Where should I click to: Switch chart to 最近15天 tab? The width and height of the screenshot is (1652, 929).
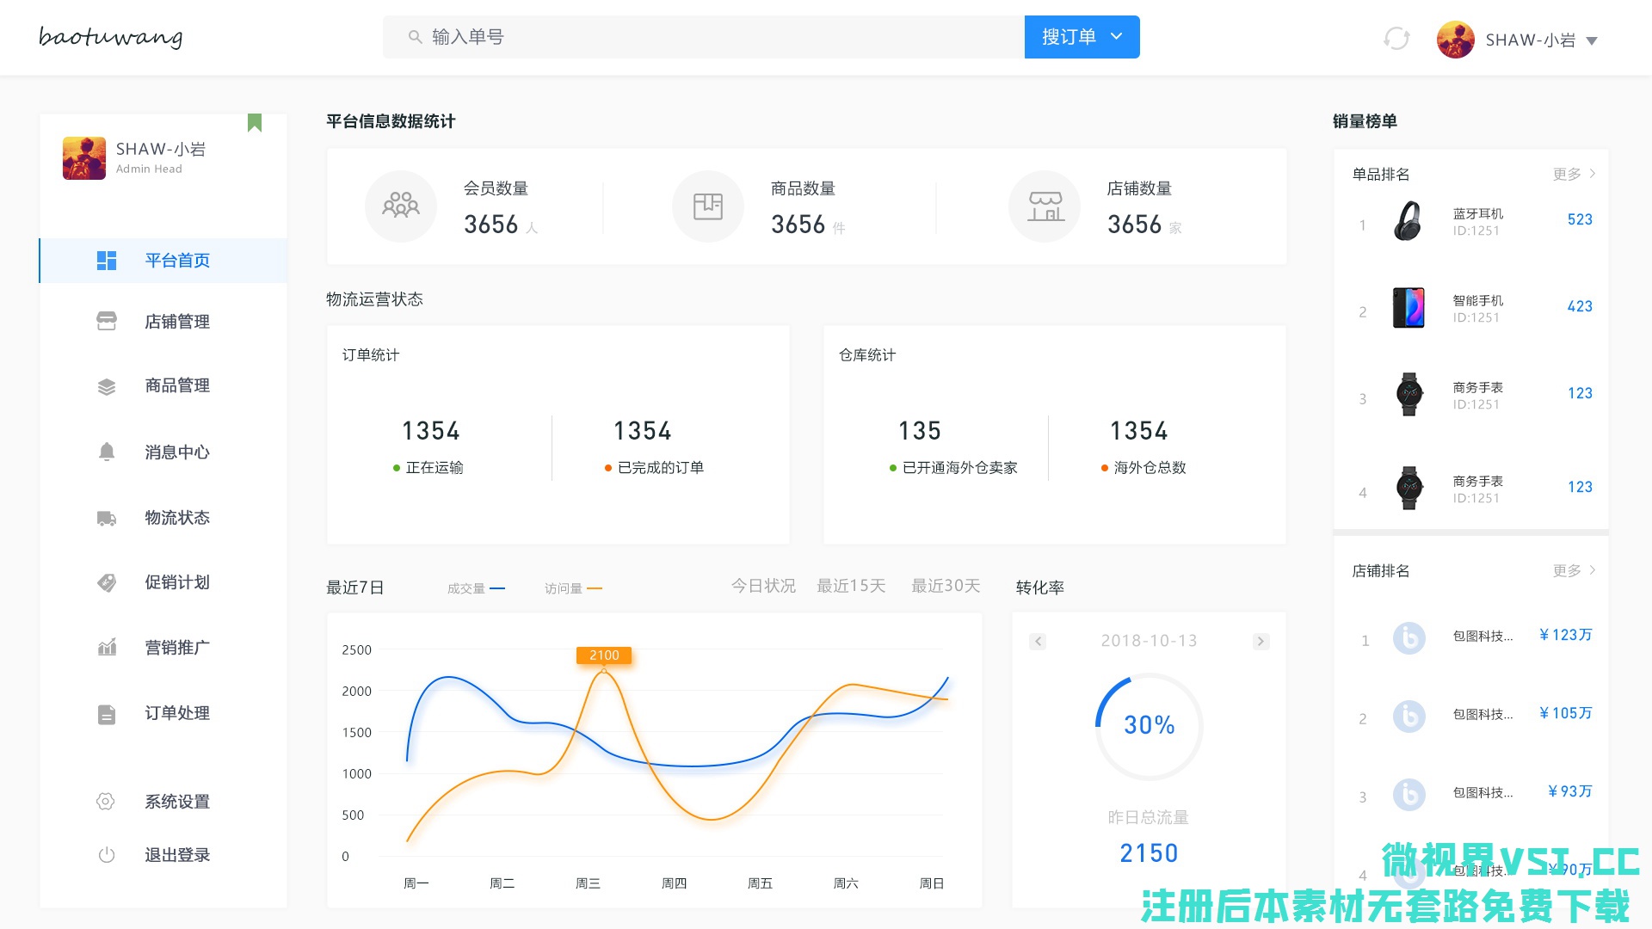pyautogui.click(x=851, y=586)
